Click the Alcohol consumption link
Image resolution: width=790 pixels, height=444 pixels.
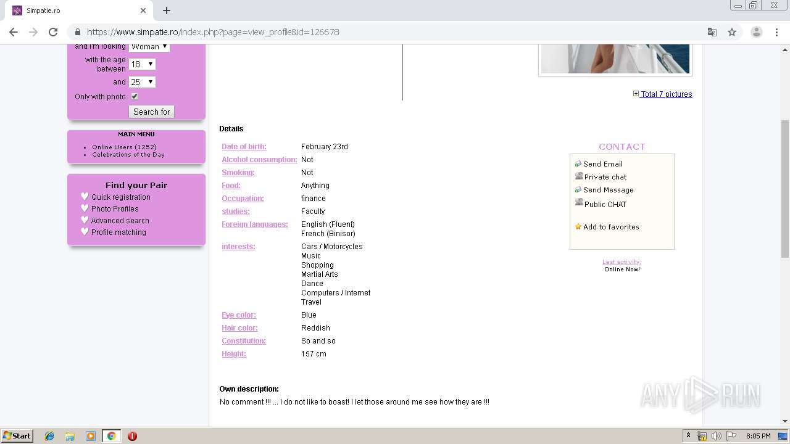[259, 159]
